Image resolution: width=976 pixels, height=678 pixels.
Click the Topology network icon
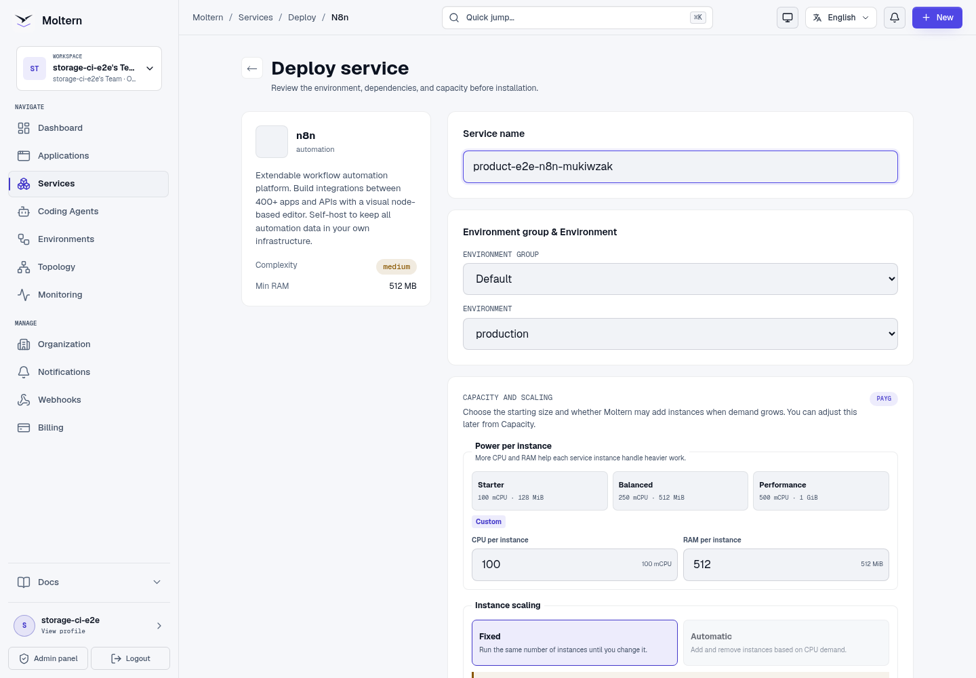pyautogui.click(x=24, y=267)
